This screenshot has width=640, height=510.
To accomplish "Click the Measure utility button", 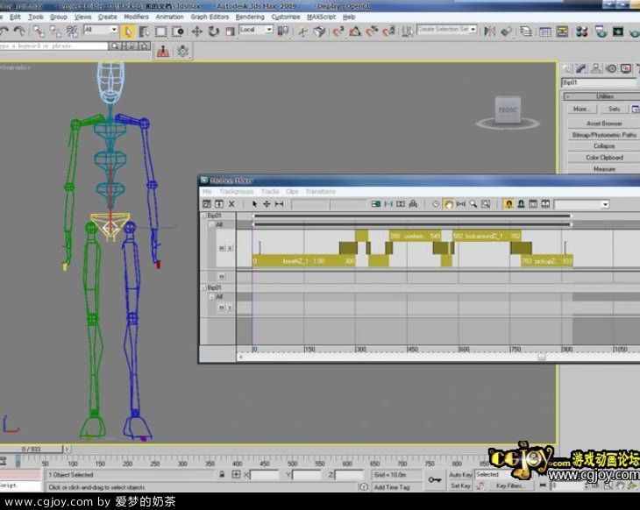I will click(x=604, y=169).
